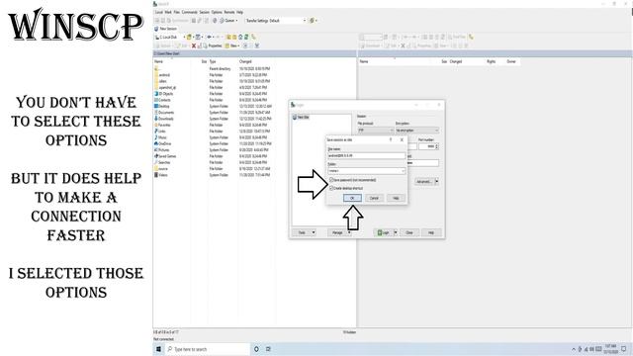Switch to the New Session tab

coord(166,29)
